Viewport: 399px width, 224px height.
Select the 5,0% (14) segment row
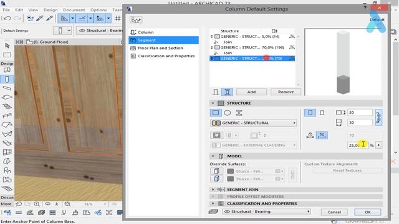(x=252, y=37)
